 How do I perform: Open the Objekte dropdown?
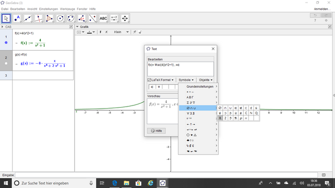206,80
